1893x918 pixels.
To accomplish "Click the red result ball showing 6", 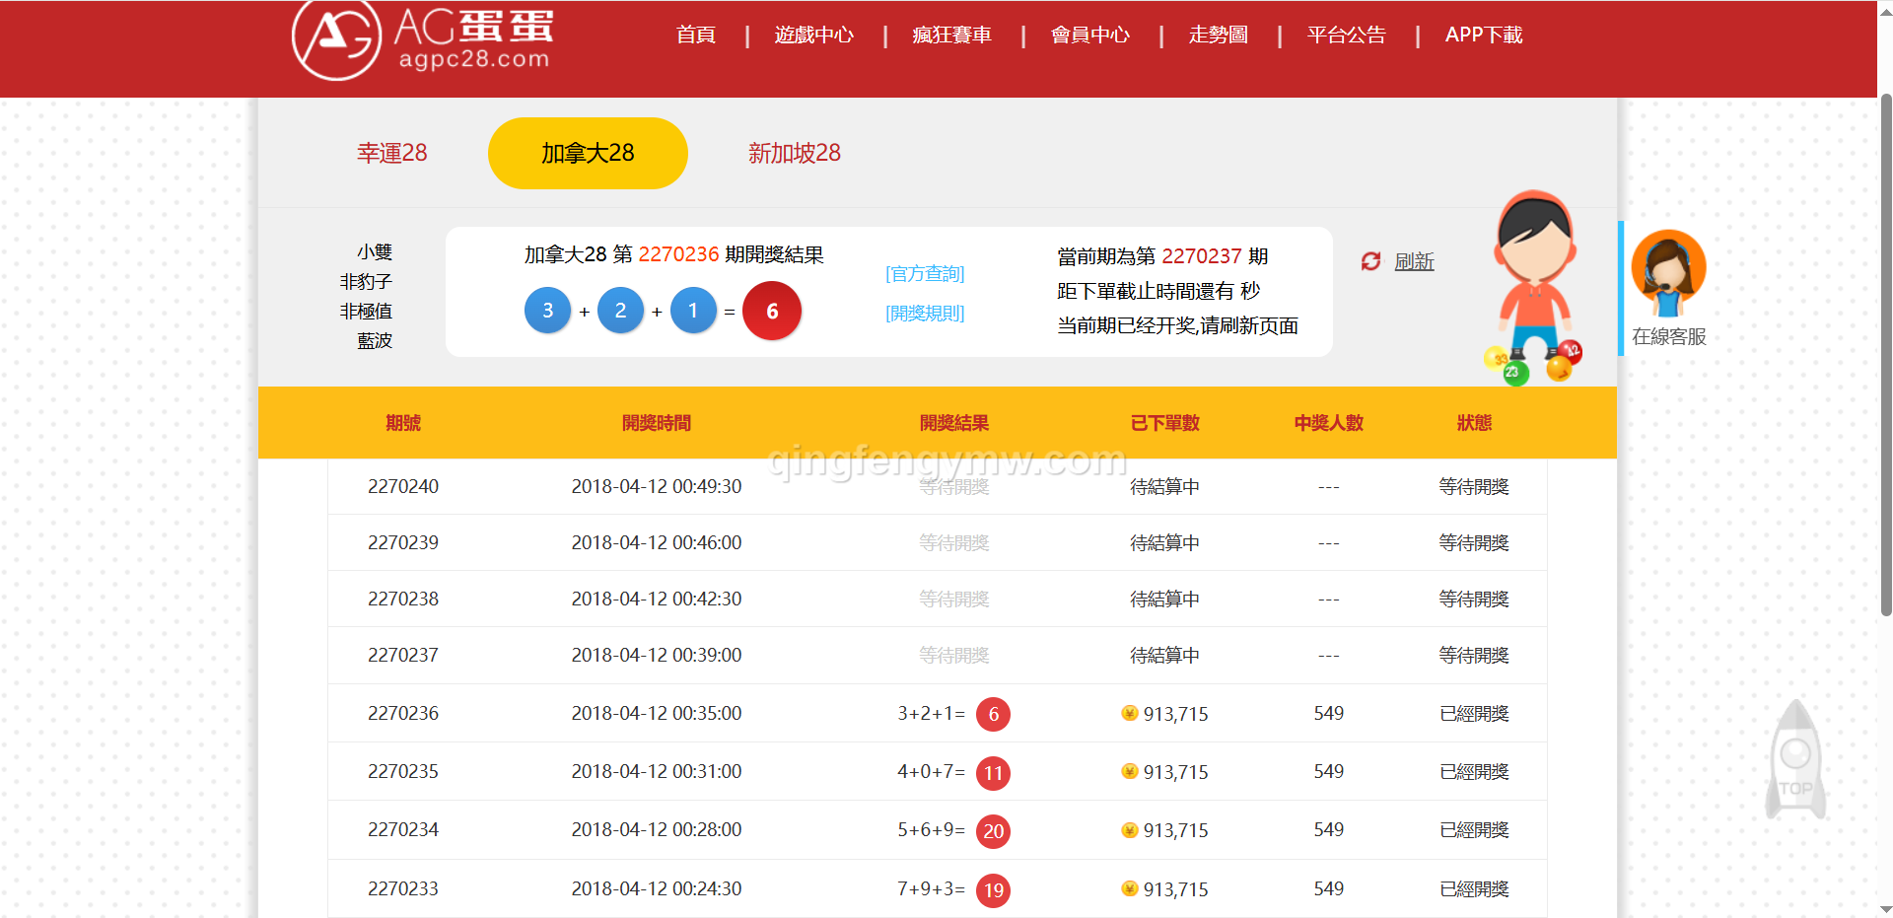I will [x=772, y=312].
